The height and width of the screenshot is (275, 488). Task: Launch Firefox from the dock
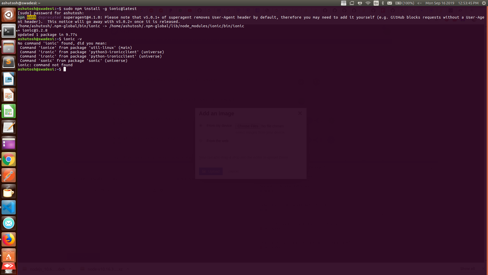(9, 239)
